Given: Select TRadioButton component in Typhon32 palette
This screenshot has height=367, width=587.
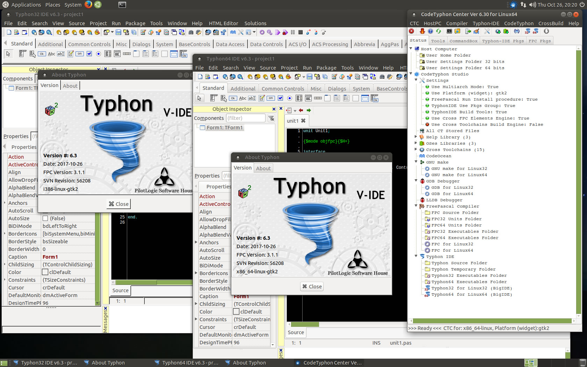Looking at the screenshot, I should (x=98, y=53).
